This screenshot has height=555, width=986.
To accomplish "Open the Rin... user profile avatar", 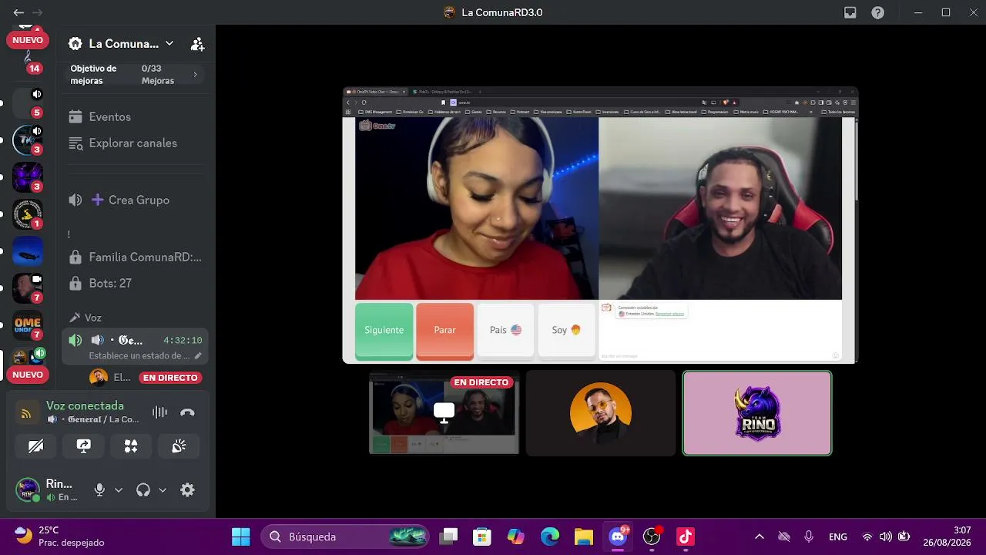I will click(28, 489).
